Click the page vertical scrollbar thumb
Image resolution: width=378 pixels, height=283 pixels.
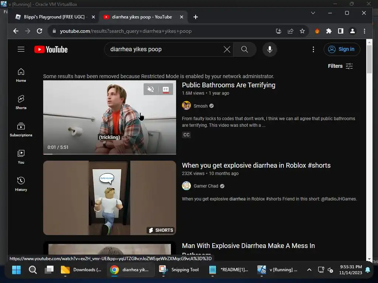click(369, 59)
